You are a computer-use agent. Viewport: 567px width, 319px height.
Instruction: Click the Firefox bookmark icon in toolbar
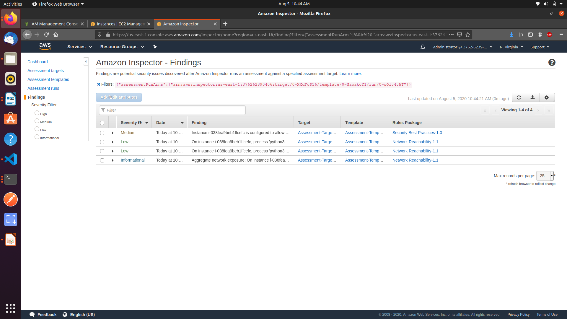pyautogui.click(x=468, y=35)
